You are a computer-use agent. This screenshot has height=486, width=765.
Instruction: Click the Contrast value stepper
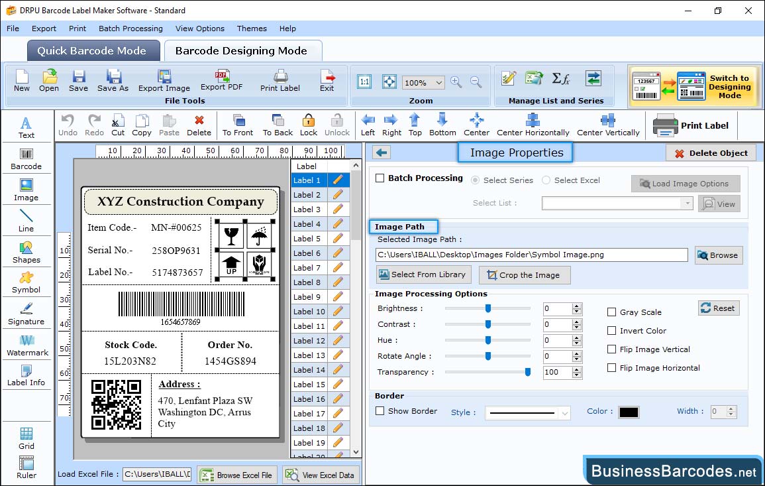(x=577, y=324)
